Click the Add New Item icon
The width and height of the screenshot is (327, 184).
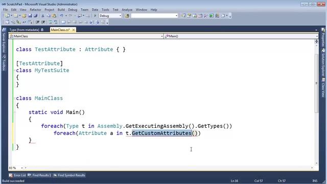[x=16, y=16]
